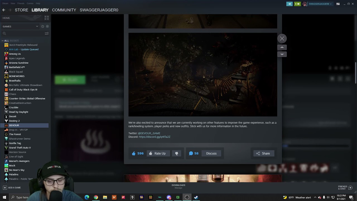Close the news popup with the X button
This screenshot has height=201, width=357.
click(x=282, y=39)
